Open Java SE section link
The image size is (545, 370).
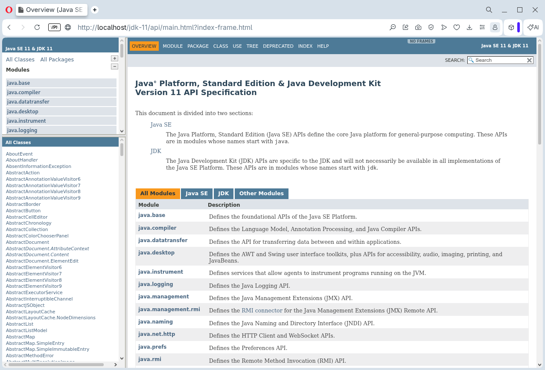point(161,125)
